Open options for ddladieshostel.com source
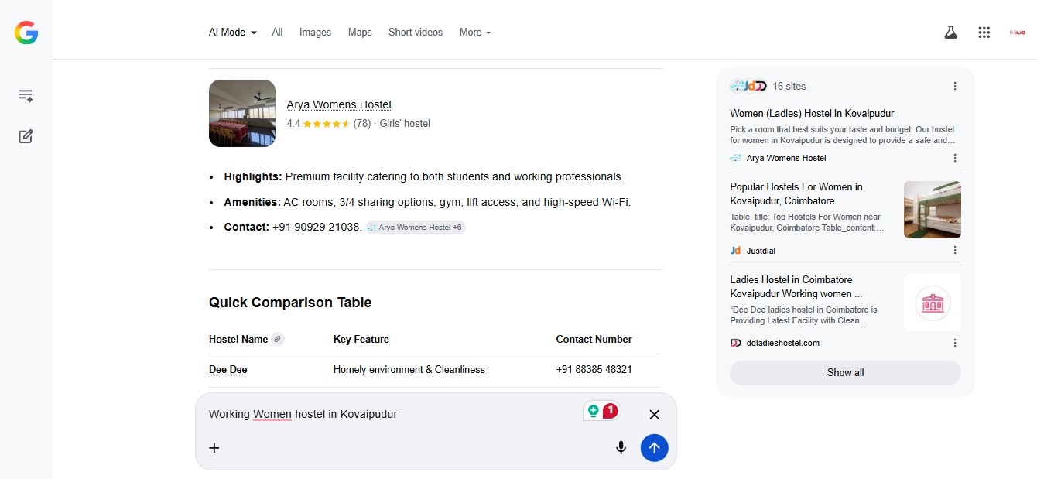1037x479 pixels. 955,343
